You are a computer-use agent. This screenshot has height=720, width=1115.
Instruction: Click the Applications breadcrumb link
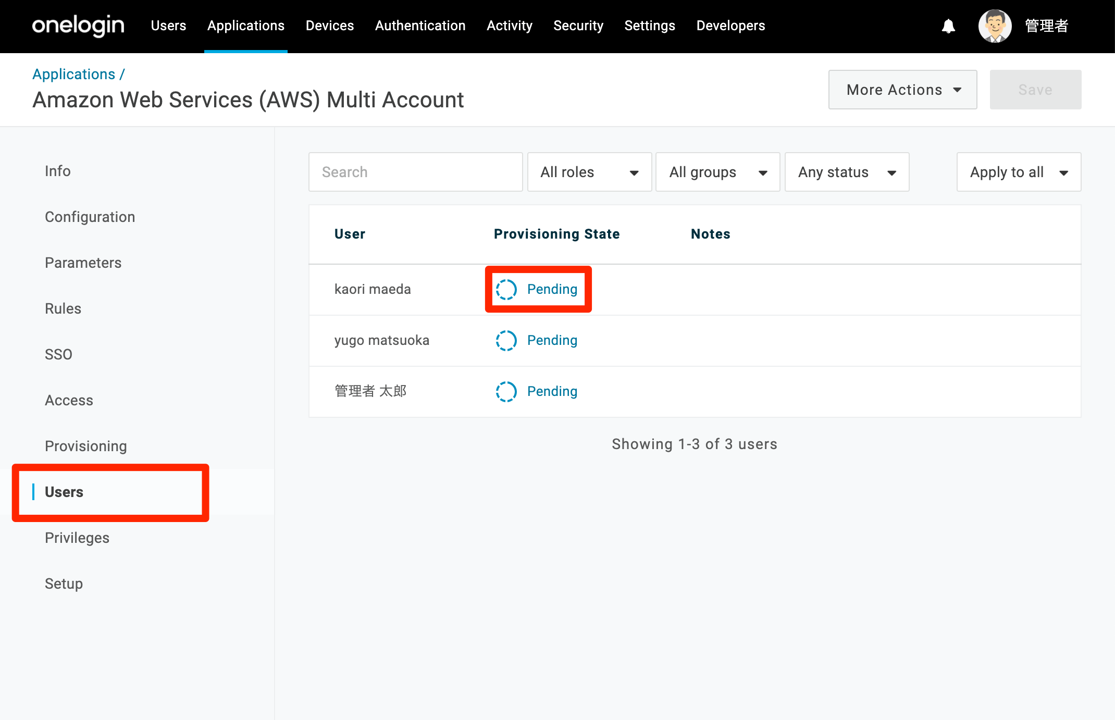[x=74, y=74]
